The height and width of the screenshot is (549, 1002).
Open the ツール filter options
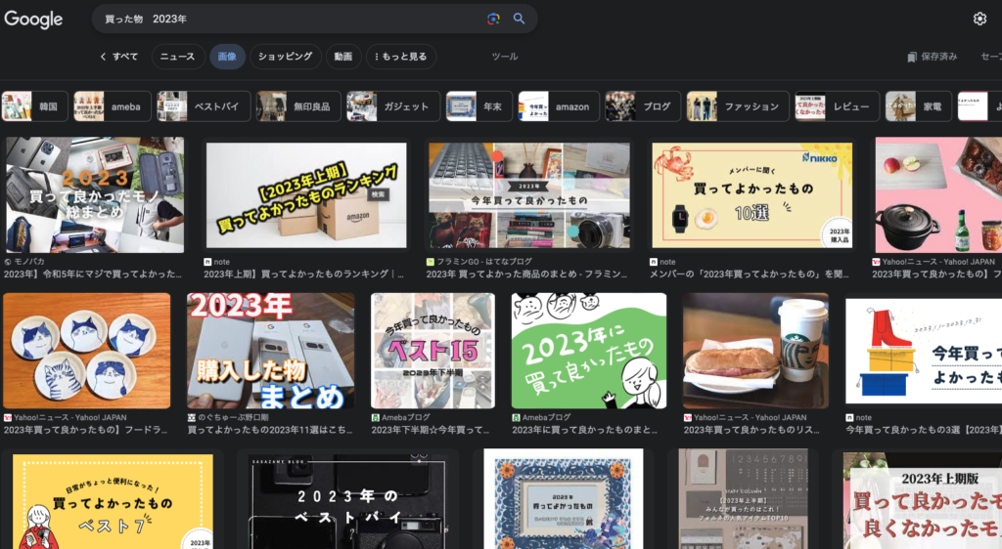click(x=504, y=57)
